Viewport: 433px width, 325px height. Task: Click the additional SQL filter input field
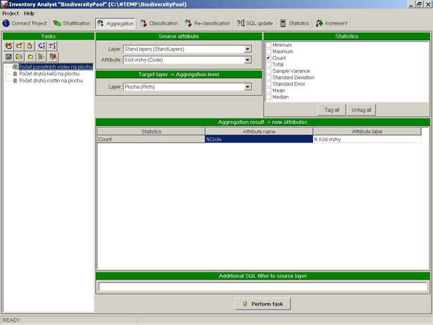[262, 287]
